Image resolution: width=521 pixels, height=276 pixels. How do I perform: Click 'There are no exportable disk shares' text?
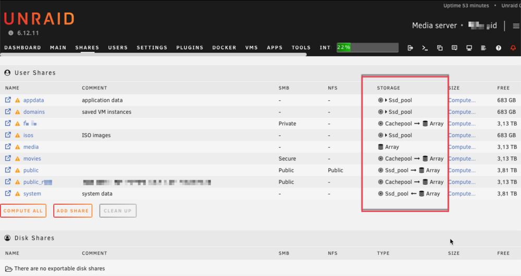tap(59, 268)
